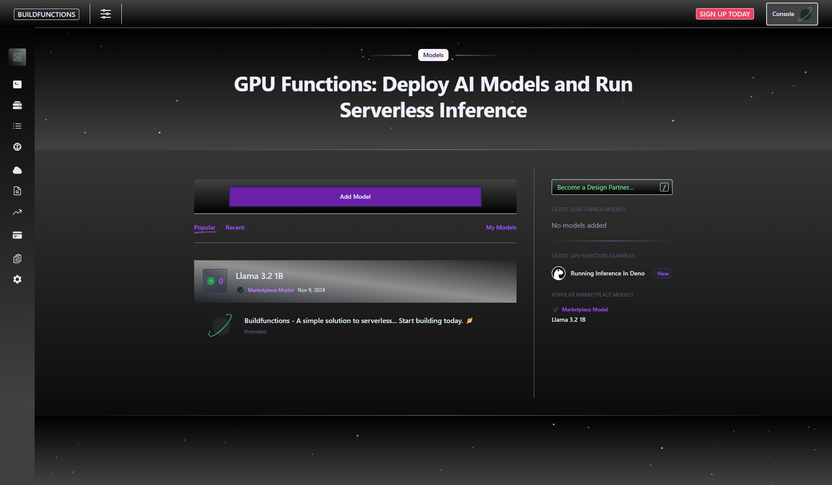Image resolution: width=832 pixels, height=485 pixels.
Task: Click the SIGN UP TODAY button
Action: click(x=725, y=14)
